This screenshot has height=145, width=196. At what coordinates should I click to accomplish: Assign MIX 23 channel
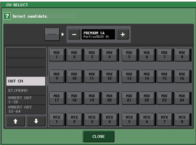click(x=164, y=98)
